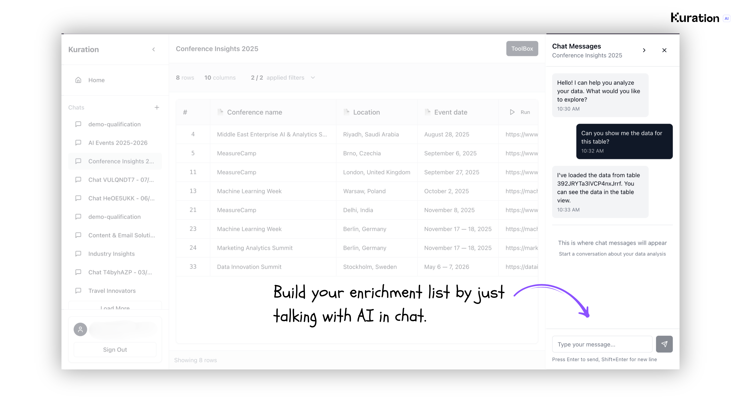Click the Data Innovation Summit row
Screen dimensions: 741x403
tap(249, 267)
